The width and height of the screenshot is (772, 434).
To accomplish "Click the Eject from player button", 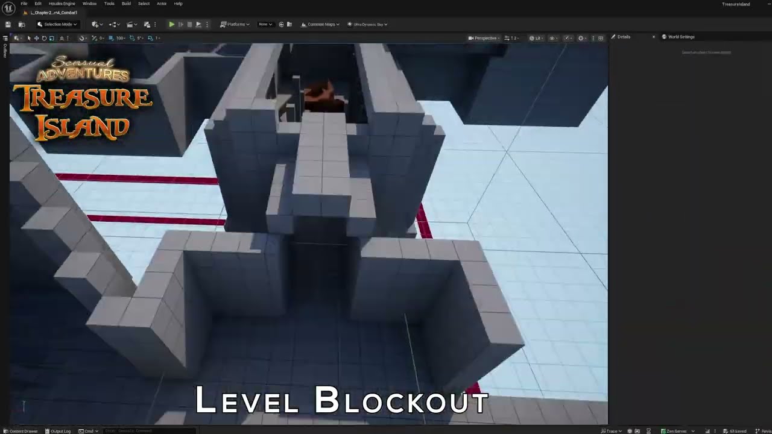I will (x=198, y=24).
